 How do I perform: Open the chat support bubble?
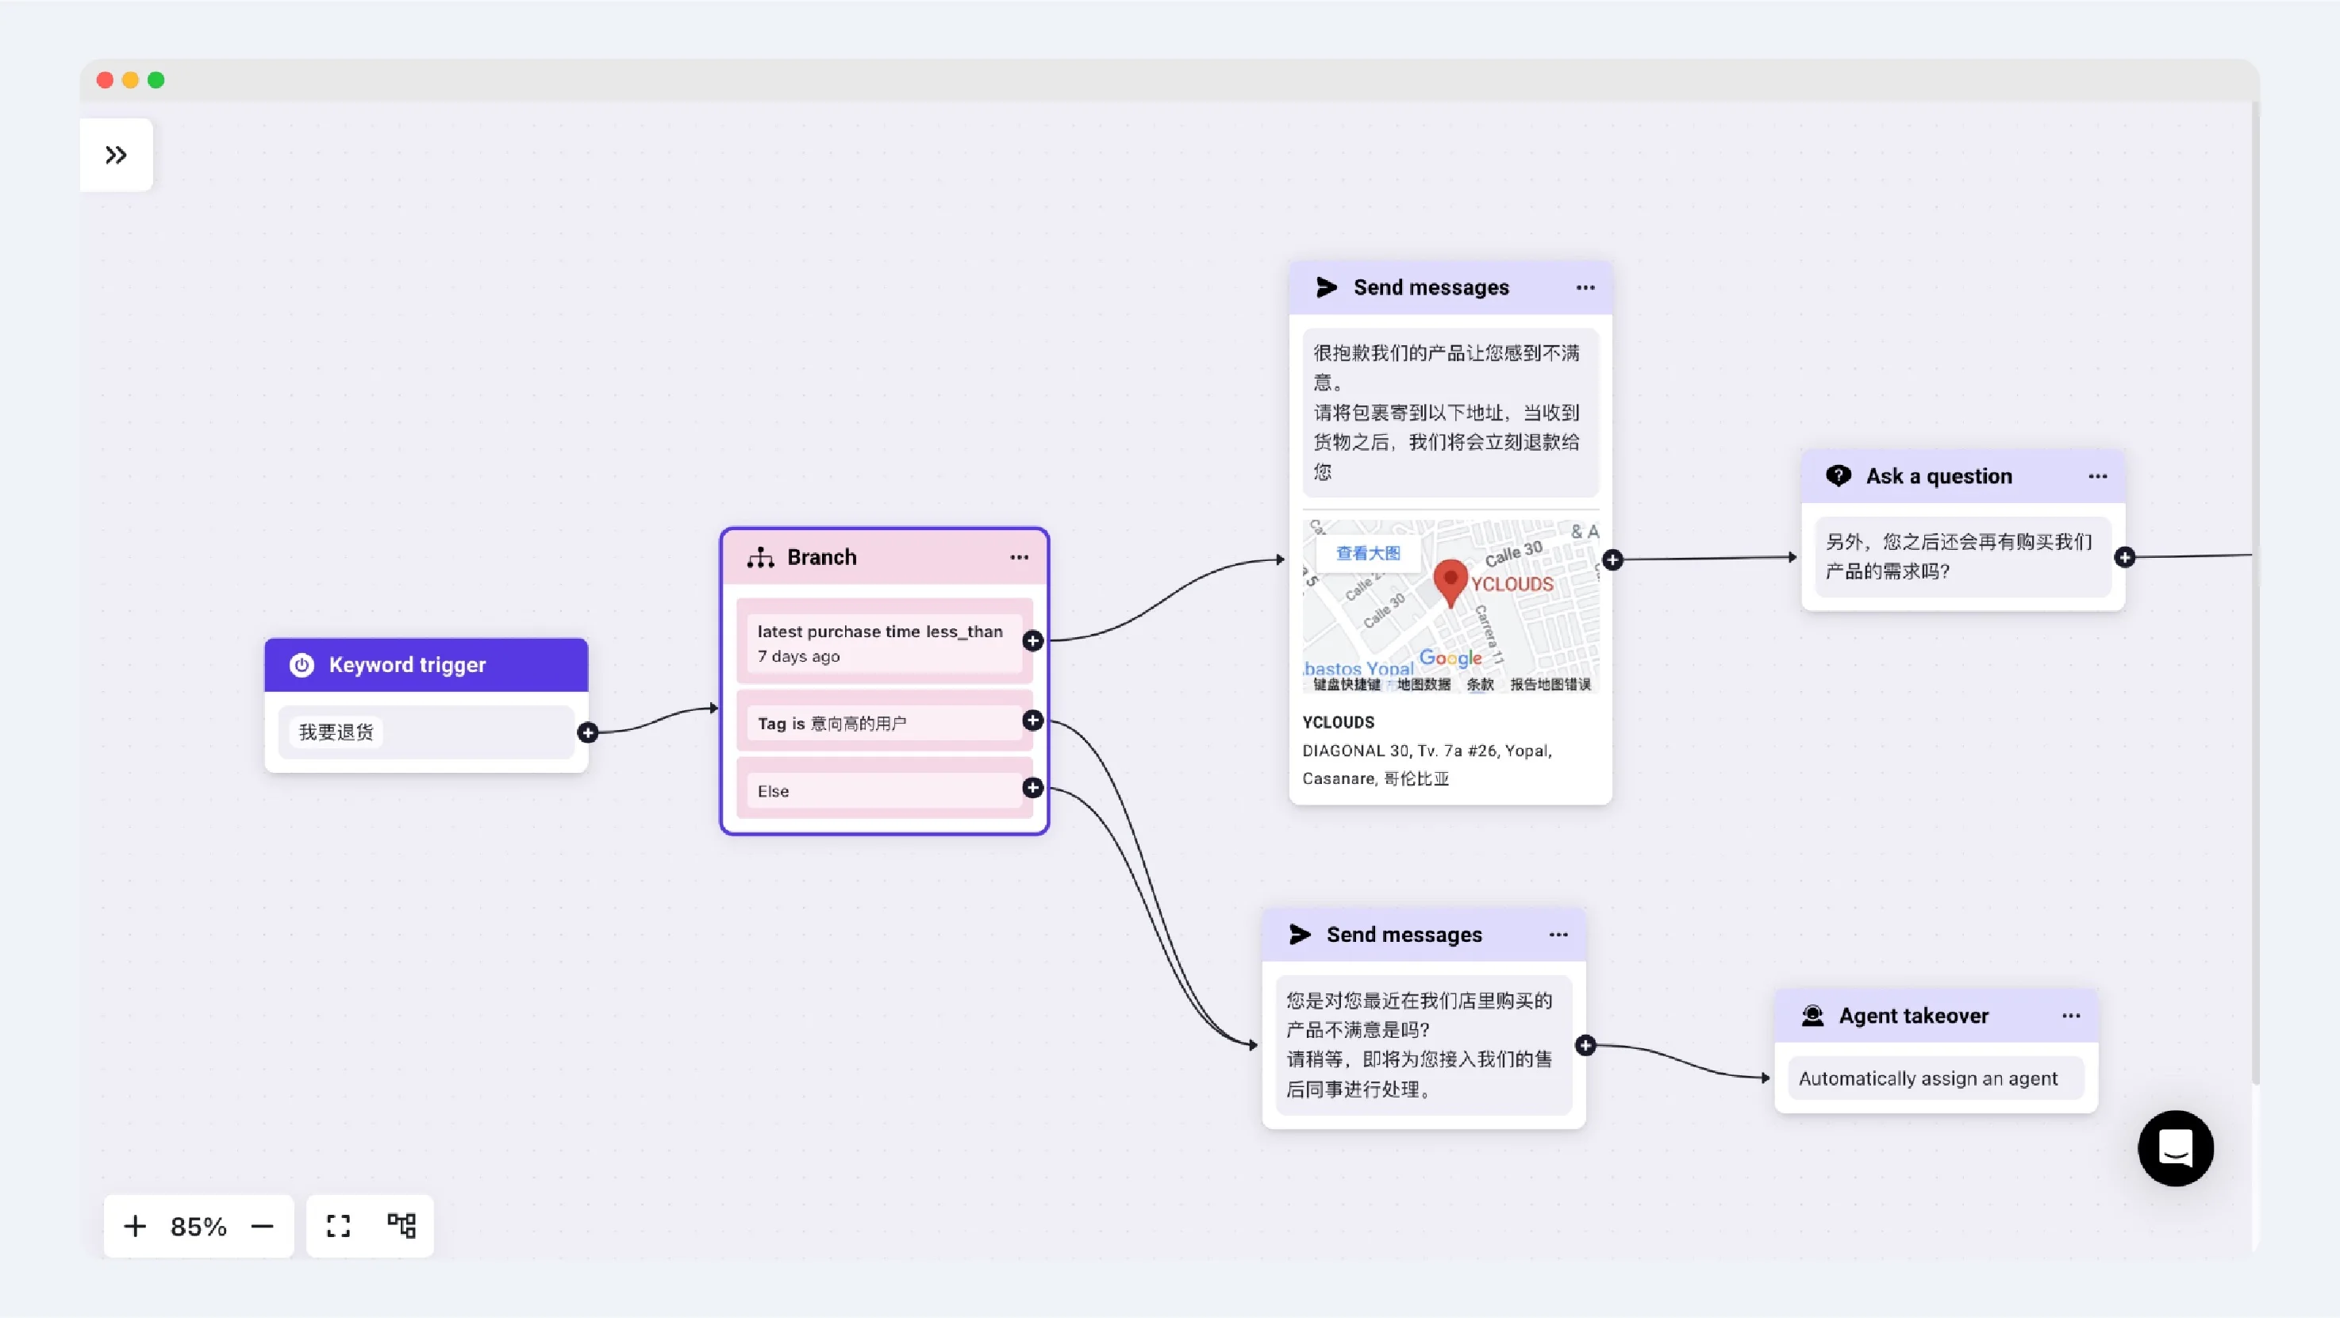[x=2176, y=1148]
